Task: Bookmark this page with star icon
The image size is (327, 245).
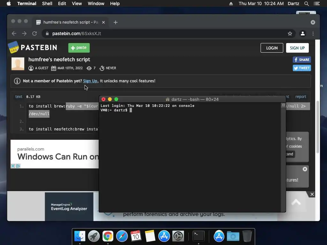Action: [x=290, y=33]
